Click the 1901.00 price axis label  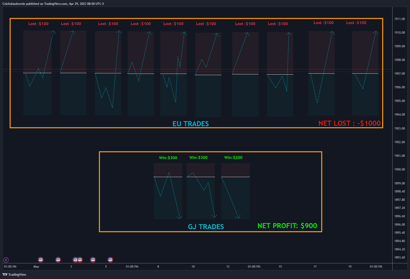coord(400,156)
